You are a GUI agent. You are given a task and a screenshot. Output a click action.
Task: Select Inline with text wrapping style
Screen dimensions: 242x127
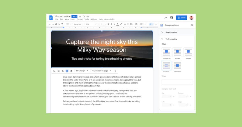click(x=166, y=52)
